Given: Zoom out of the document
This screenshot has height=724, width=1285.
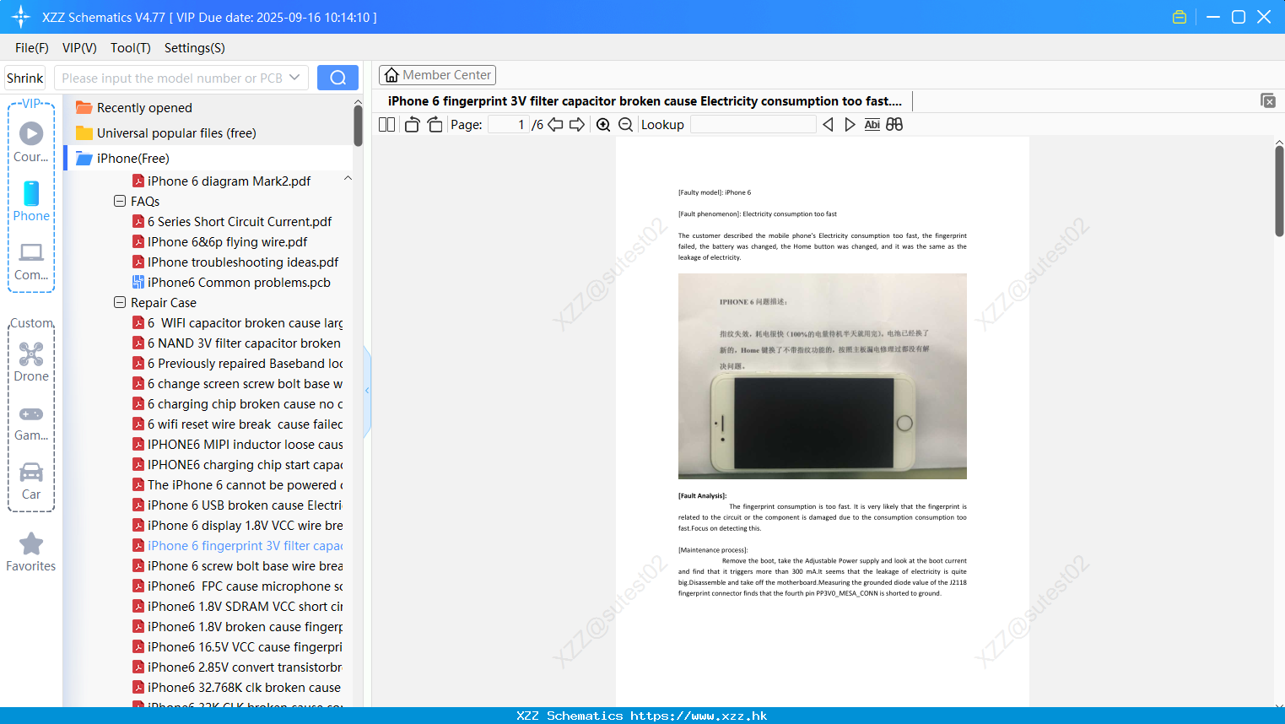Looking at the screenshot, I should pyautogui.click(x=626, y=125).
